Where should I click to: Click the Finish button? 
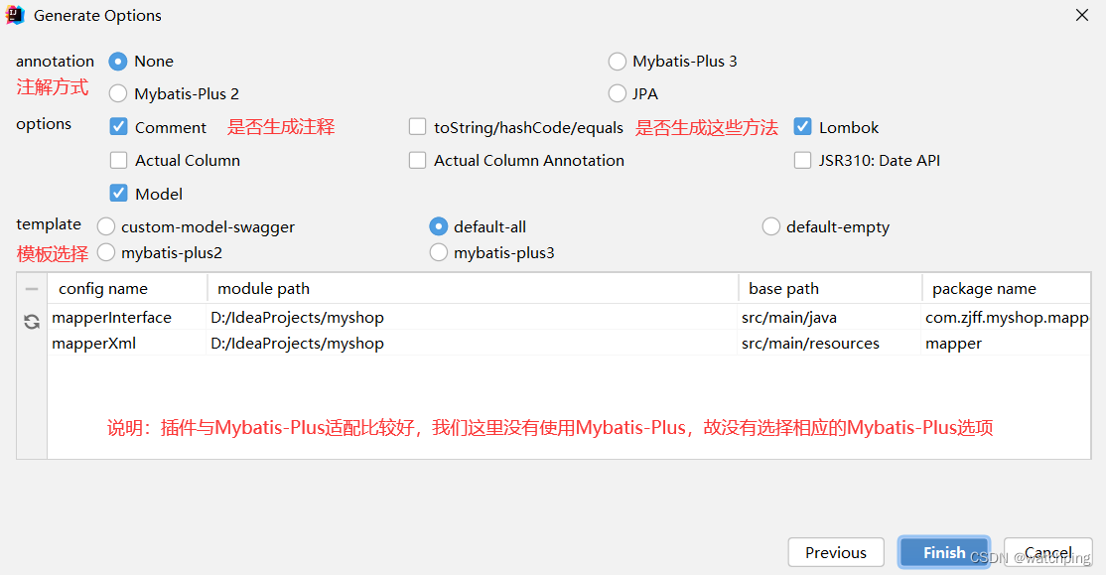click(x=944, y=552)
